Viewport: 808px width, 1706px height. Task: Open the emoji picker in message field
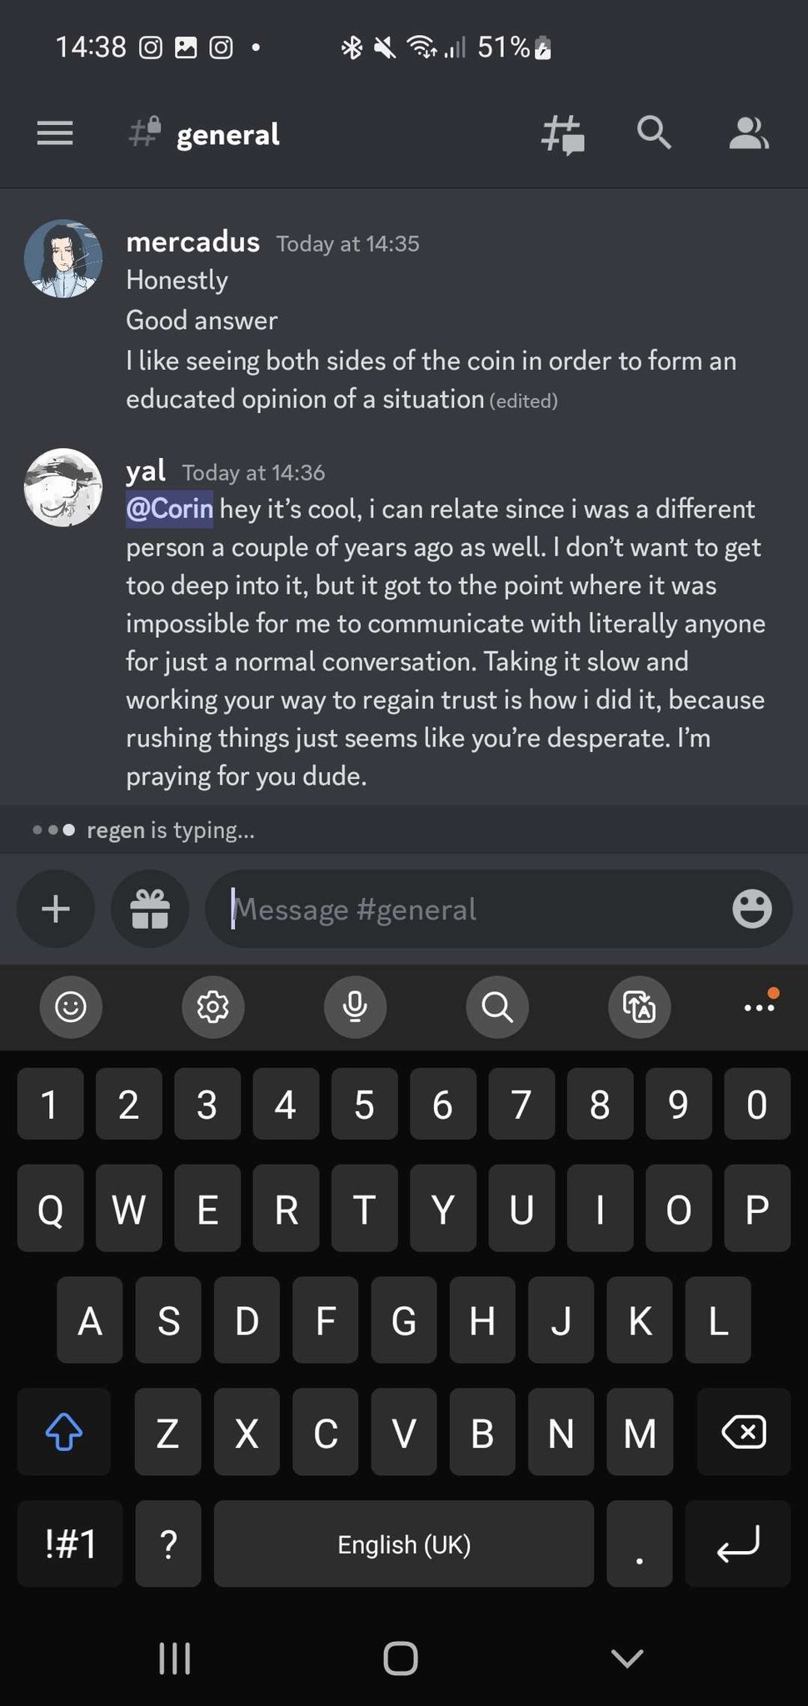(x=751, y=909)
